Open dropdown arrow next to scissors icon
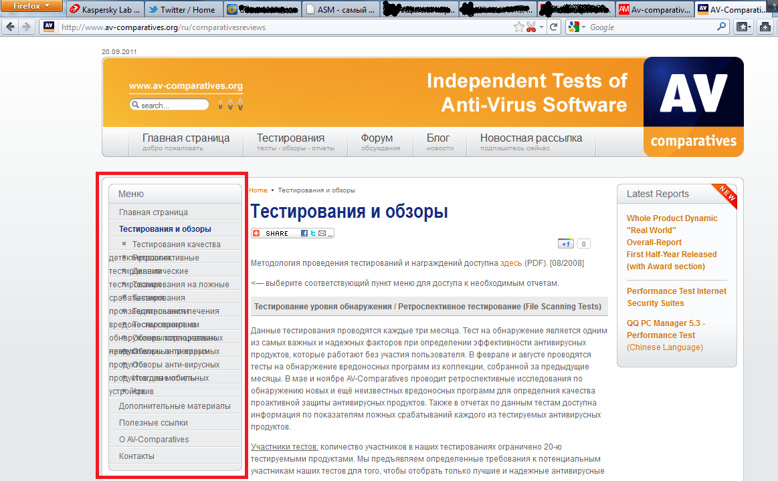 click(541, 27)
